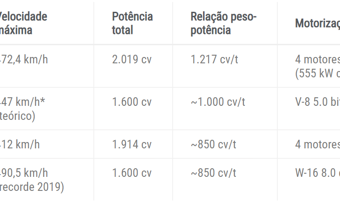Click the 1.217 cv/t ratio cell

[214, 60]
